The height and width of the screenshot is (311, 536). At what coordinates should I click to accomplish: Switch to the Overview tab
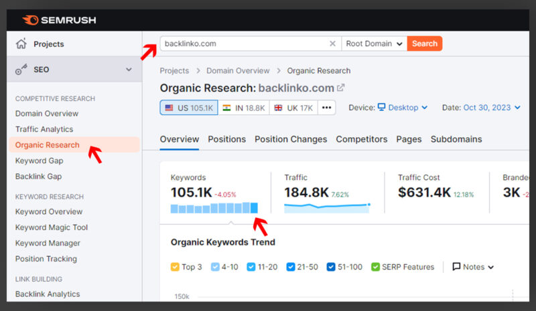tap(180, 139)
